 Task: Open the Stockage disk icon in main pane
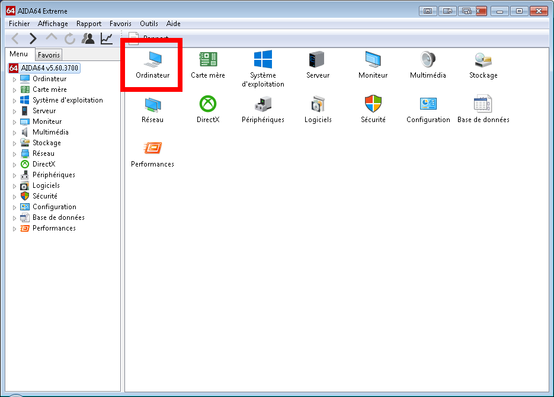tap(483, 60)
